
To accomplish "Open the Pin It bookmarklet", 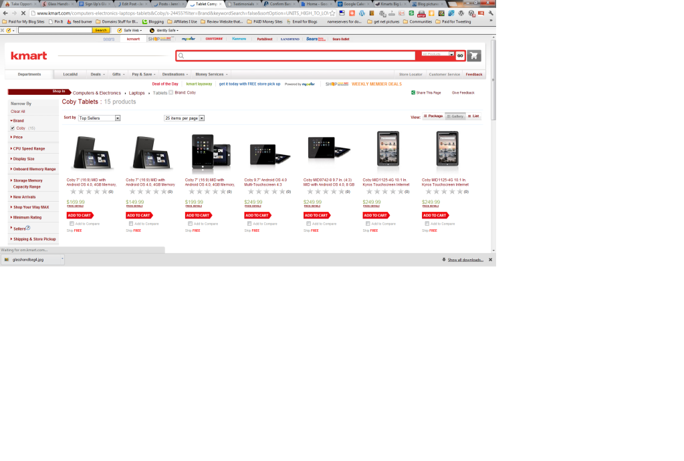I will [56, 21].
